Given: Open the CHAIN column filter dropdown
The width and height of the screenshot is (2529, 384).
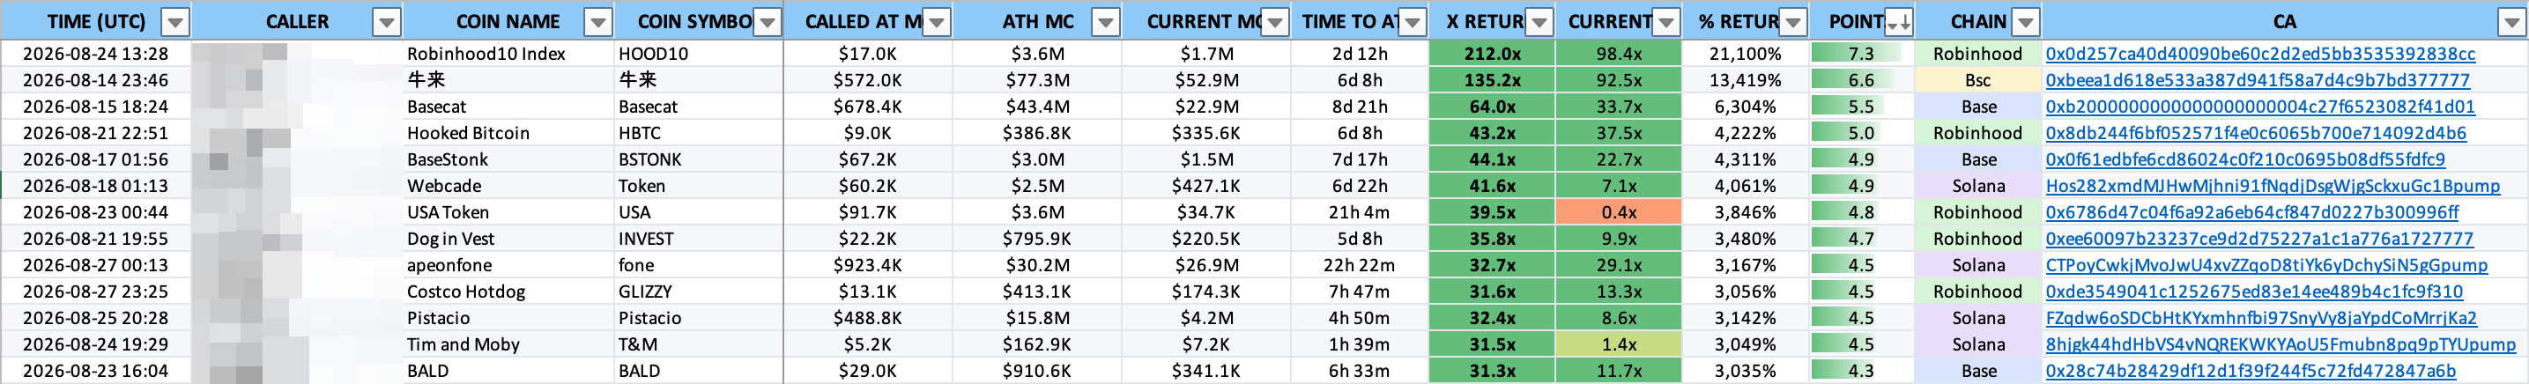Looking at the screenshot, I should [2025, 22].
